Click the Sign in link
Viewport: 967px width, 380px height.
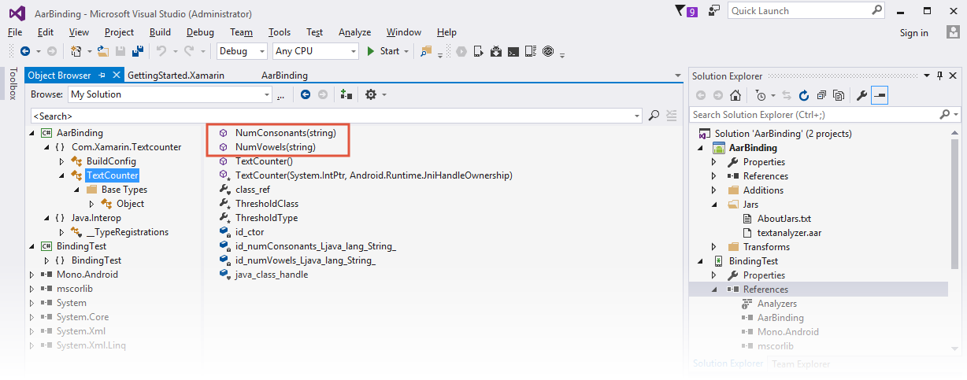pyautogui.click(x=914, y=32)
